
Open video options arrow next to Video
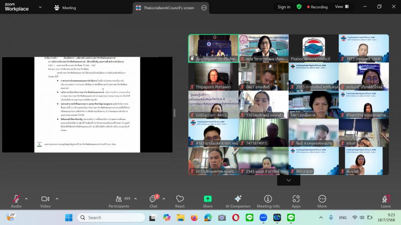click(x=57, y=198)
